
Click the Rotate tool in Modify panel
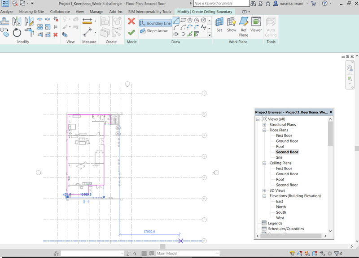pos(17,31)
